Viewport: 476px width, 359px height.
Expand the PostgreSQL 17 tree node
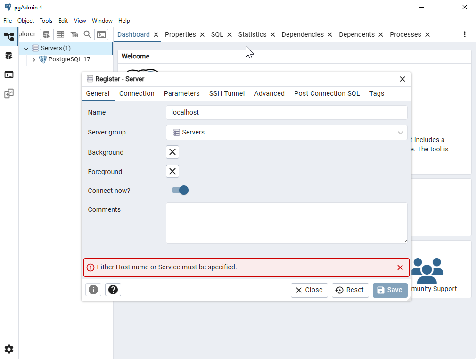[x=33, y=59]
